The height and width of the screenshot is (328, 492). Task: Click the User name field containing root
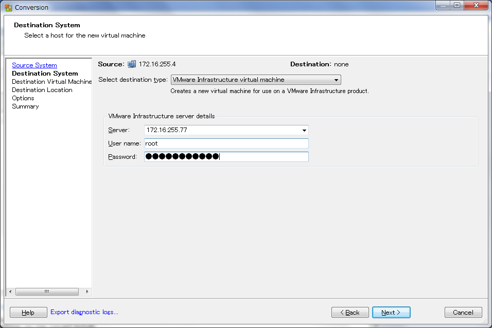(226, 143)
